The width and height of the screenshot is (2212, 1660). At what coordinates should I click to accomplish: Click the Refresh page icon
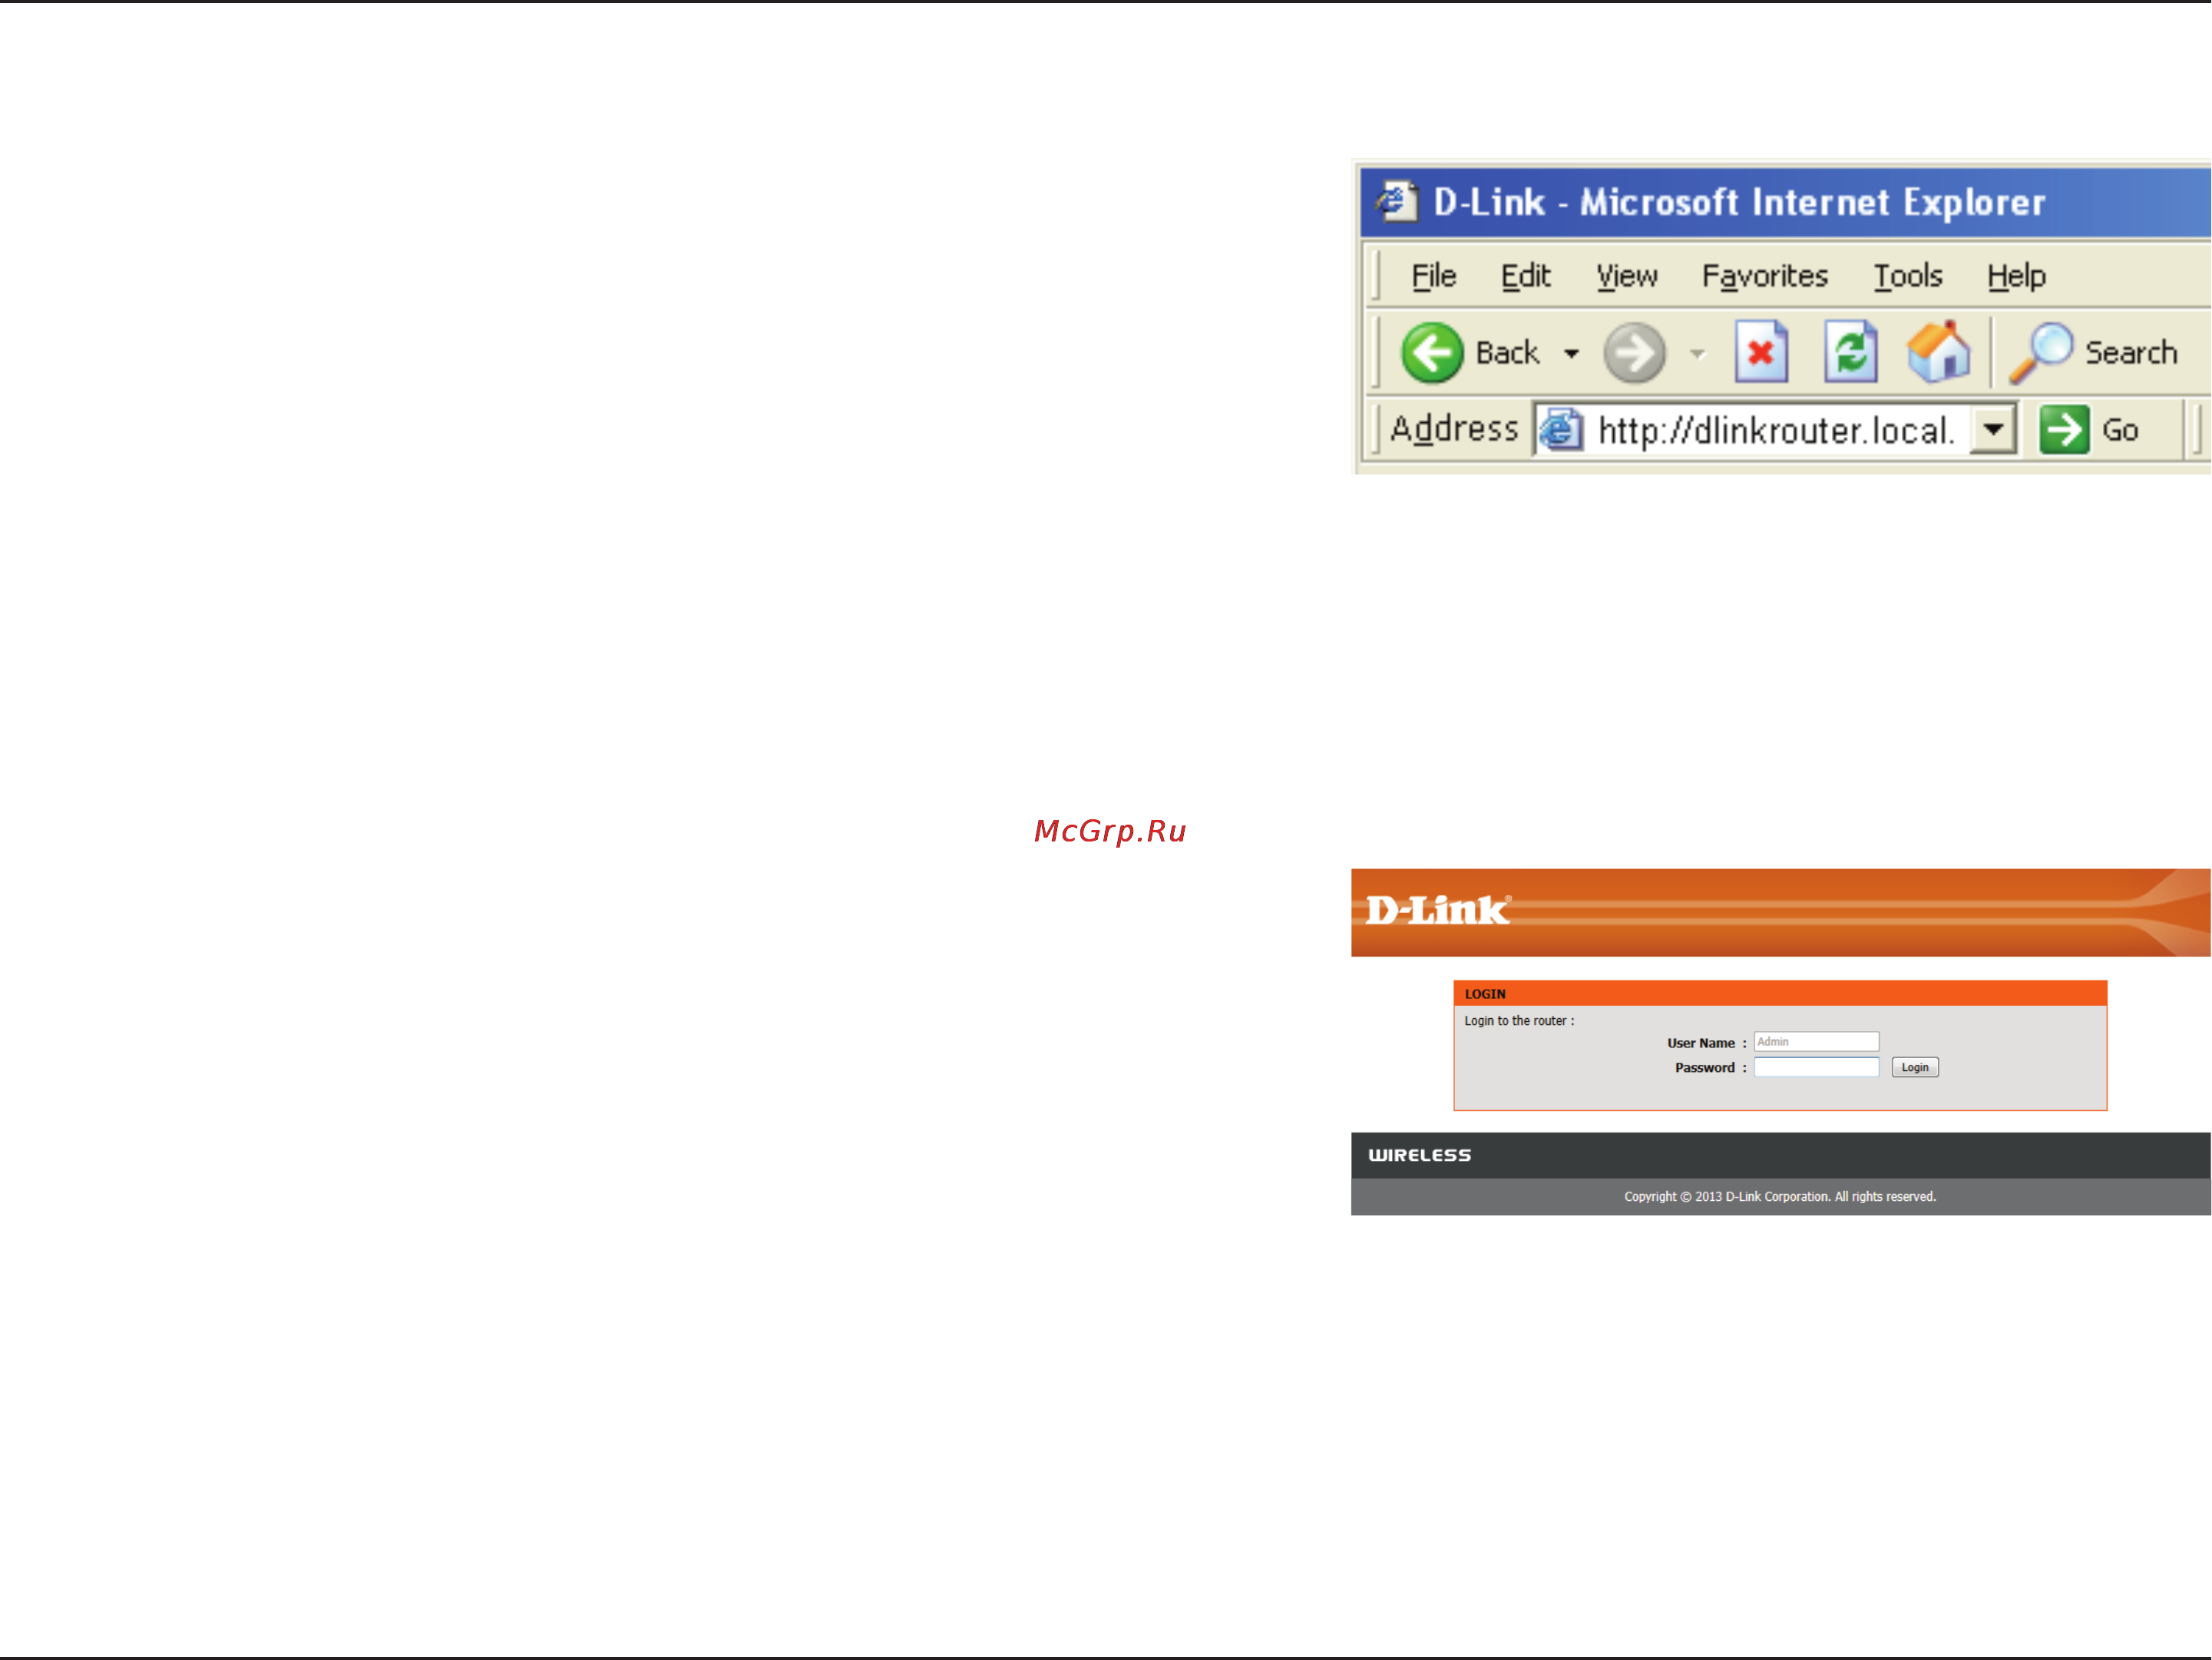(x=1850, y=352)
